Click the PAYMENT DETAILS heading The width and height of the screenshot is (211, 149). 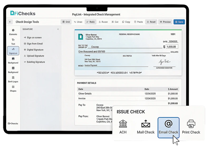point(87,83)
